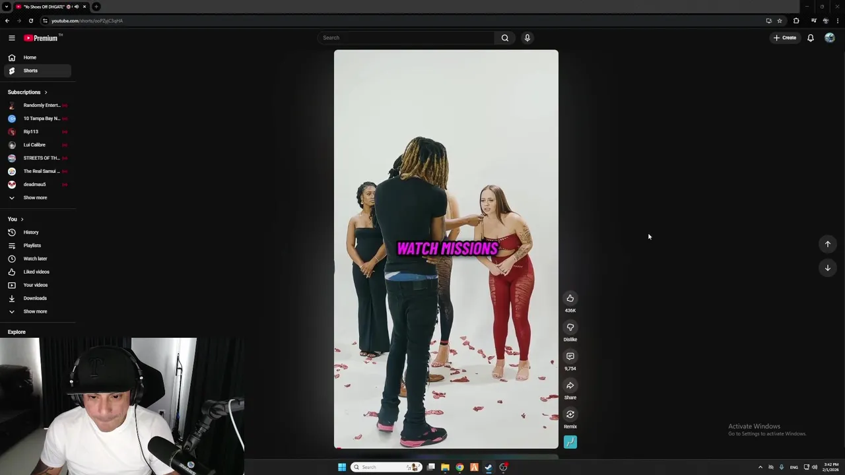Image resolution: width=845 pixels, height=475 pixels.
Task: Open Watch later in sidebar
Action: tap(38, 259)
